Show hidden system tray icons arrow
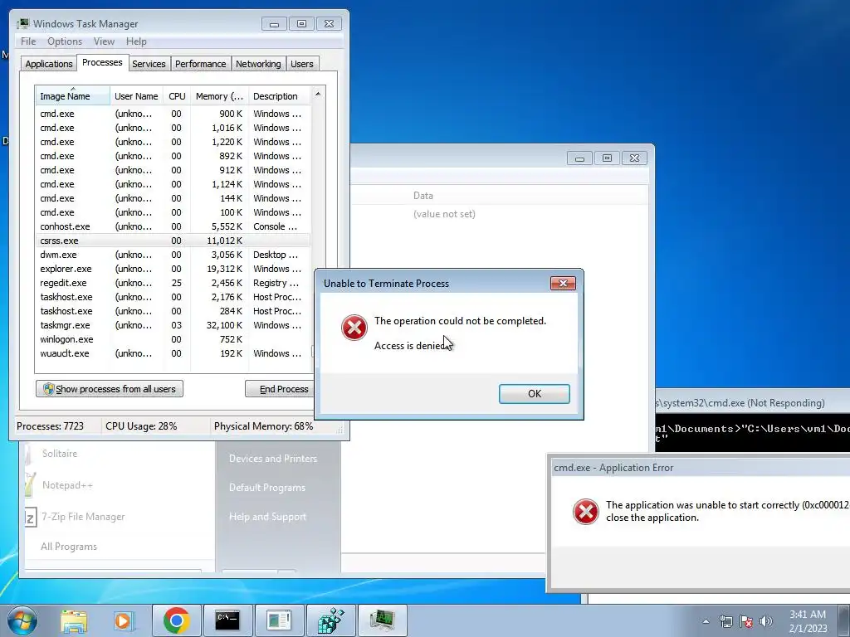The image size is (850, 637). point(706,621)
